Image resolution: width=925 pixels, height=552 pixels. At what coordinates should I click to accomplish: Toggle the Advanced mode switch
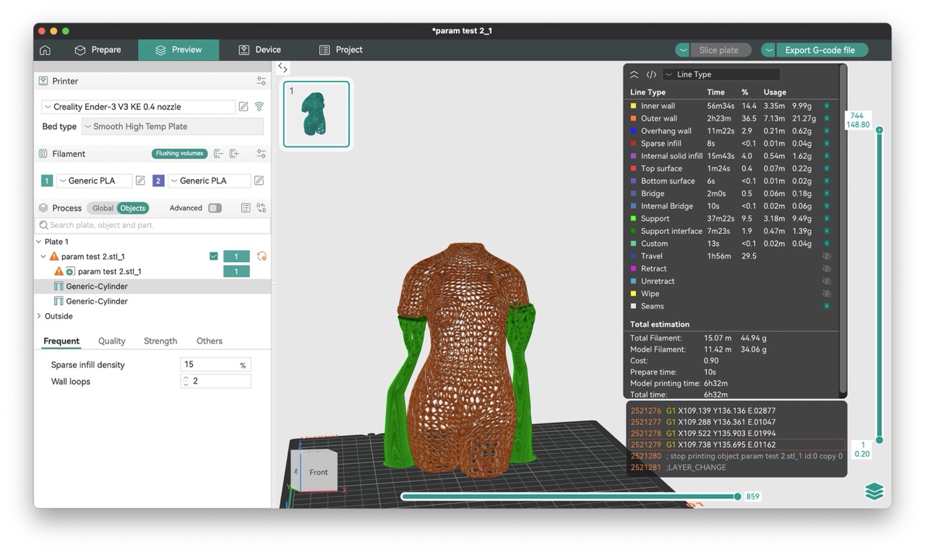215,208
